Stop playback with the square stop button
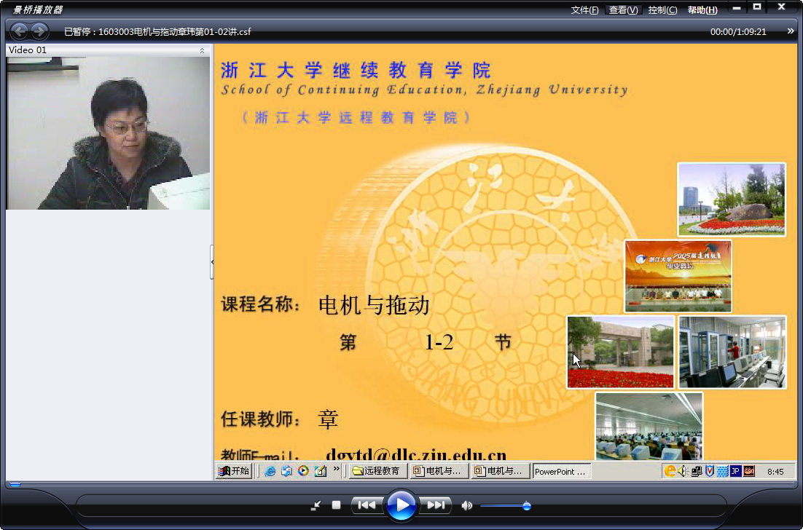The width and height of the screenshot is (803, 530). [x=336, y=505]
